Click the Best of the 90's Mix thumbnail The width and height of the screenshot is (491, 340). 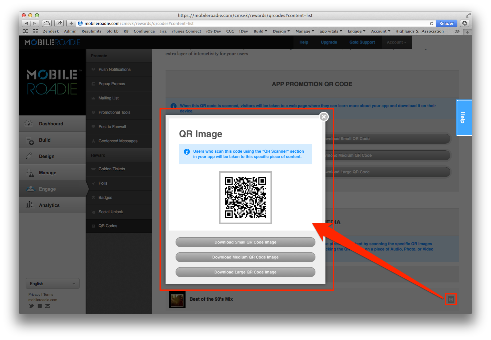pyautogui.click(x=177, y=299)
